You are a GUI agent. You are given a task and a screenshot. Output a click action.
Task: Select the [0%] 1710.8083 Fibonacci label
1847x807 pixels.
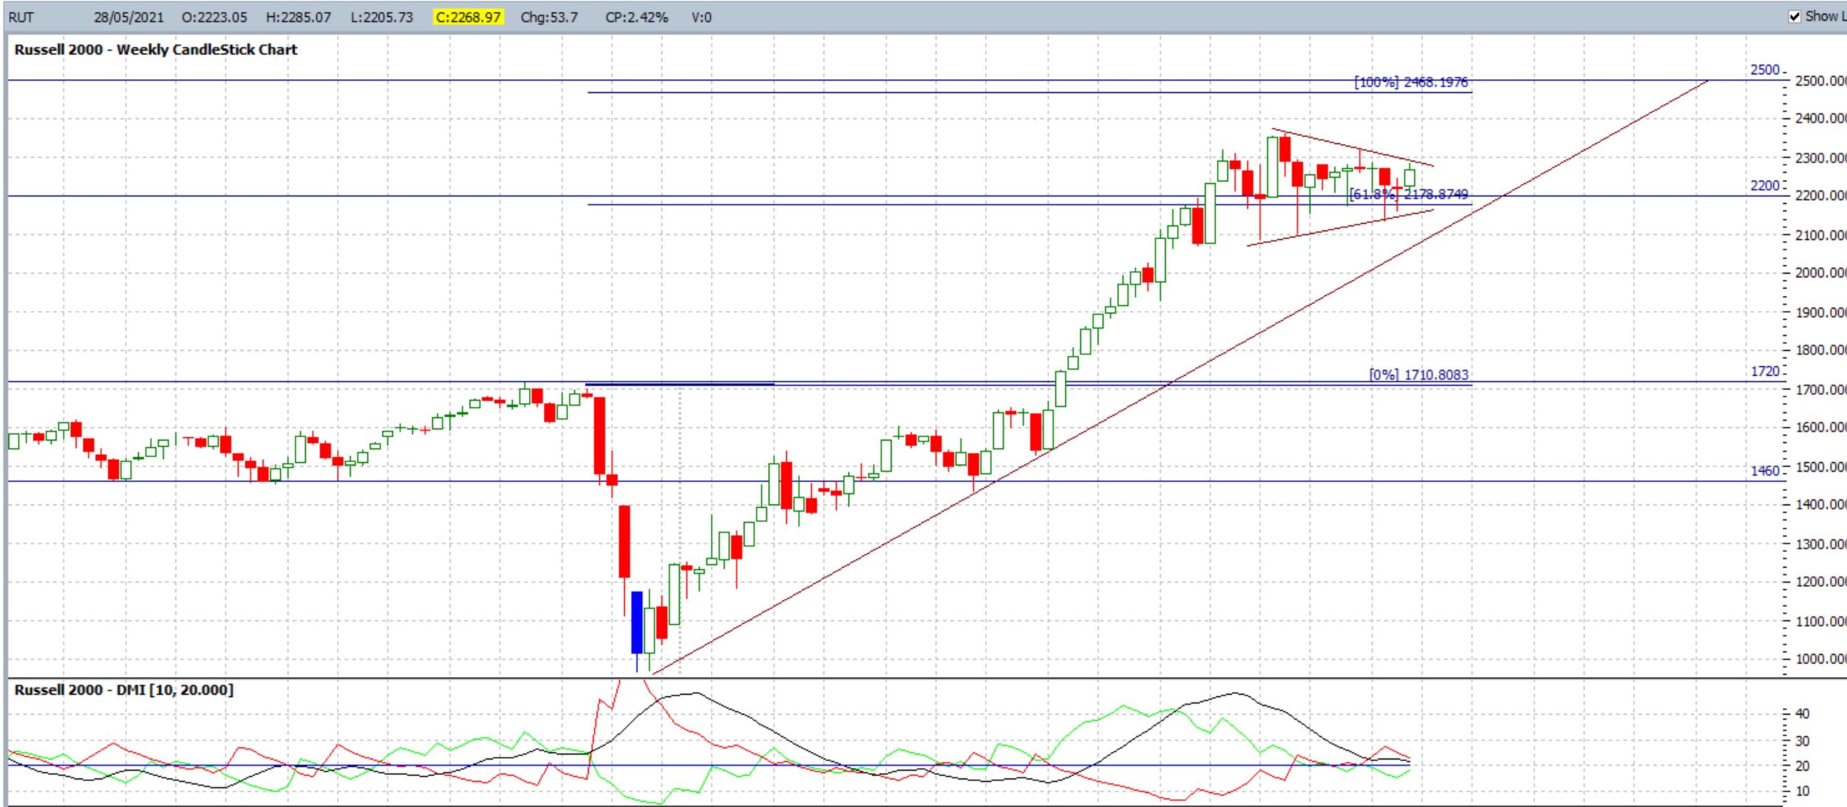(x=1418, y=374)
